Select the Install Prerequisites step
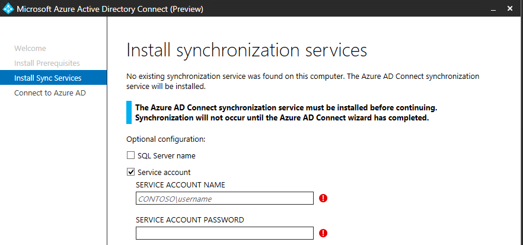 [47, 63]
